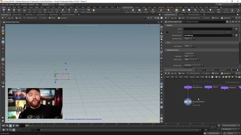This screenshot has width=241, height=135.
Task: Open Tools menu in network editor
Action: point(186,77)
